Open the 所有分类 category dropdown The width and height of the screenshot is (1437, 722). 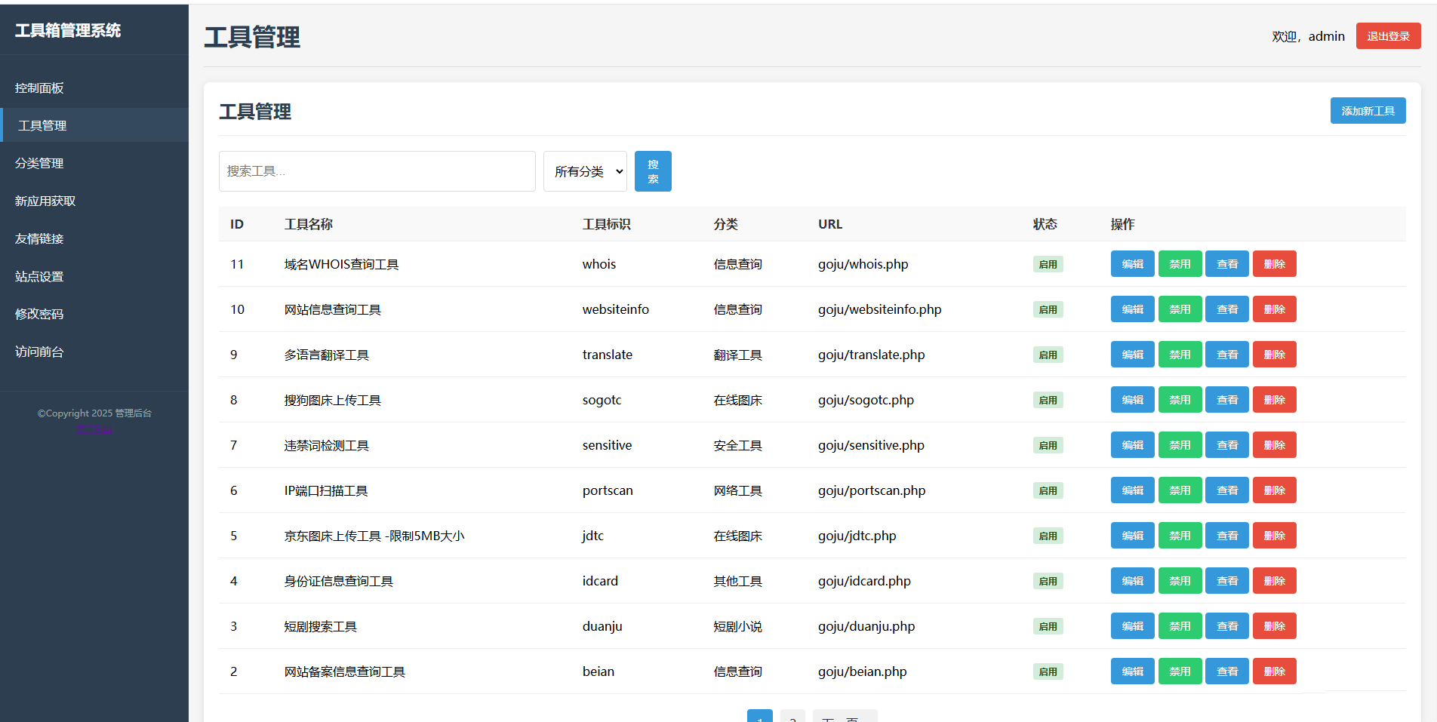tap(585, 171)
